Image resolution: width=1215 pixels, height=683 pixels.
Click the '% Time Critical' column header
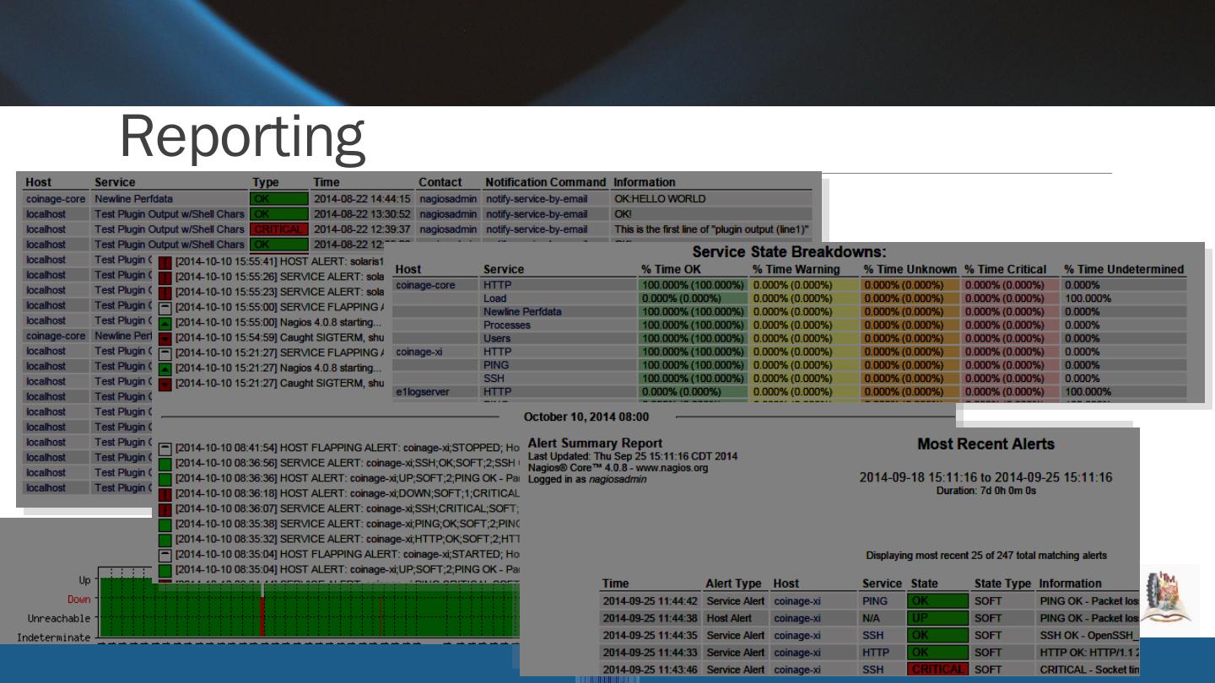point(1006,270)
